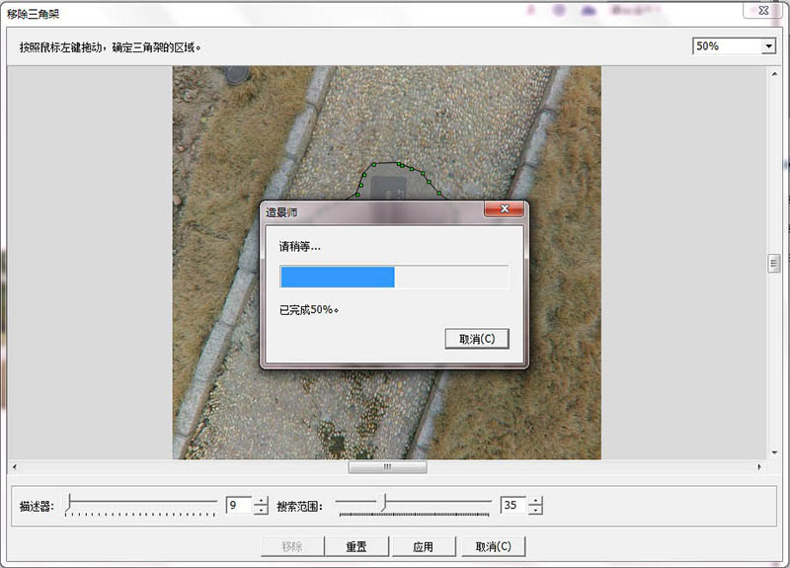Open the 50% zoom level dropdown

coord(768,46)
